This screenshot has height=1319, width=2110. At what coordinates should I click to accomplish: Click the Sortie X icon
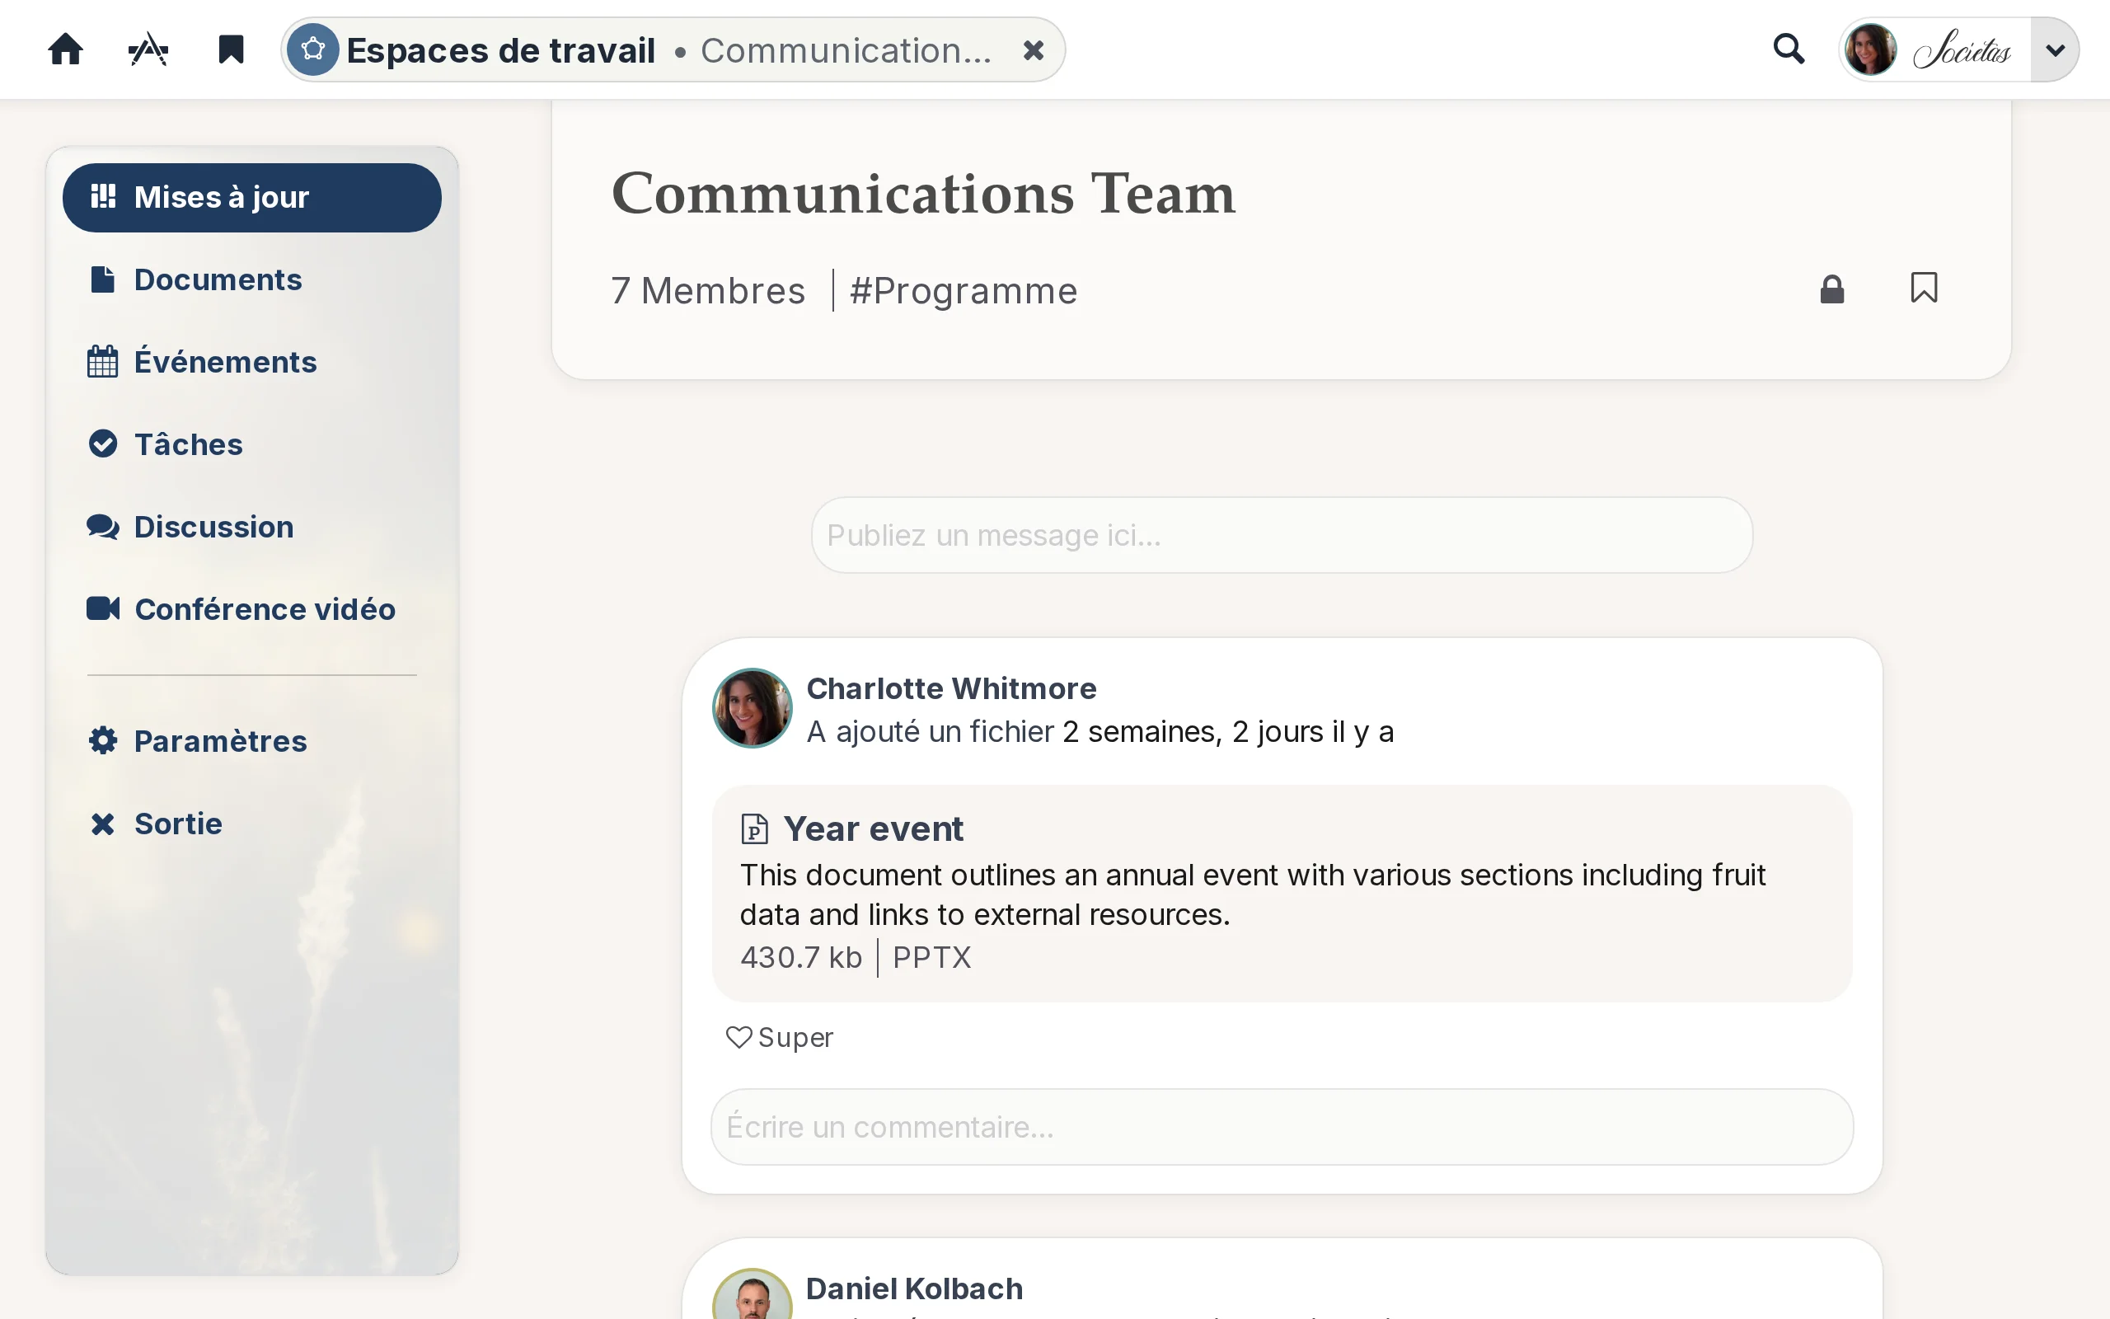point(103,824)
